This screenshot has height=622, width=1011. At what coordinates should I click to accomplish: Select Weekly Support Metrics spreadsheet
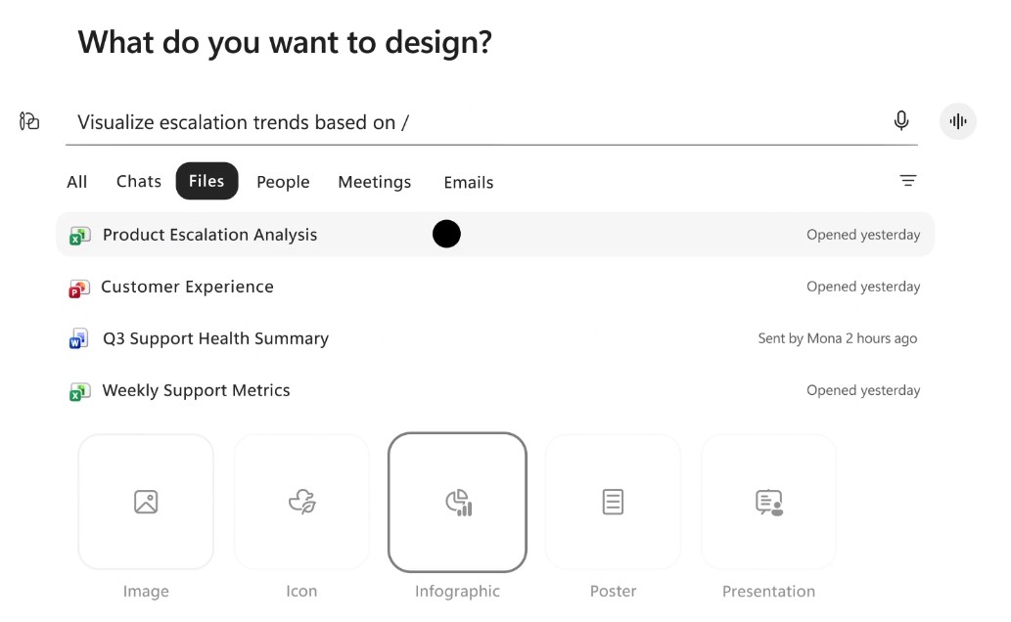tap(495, 390)
